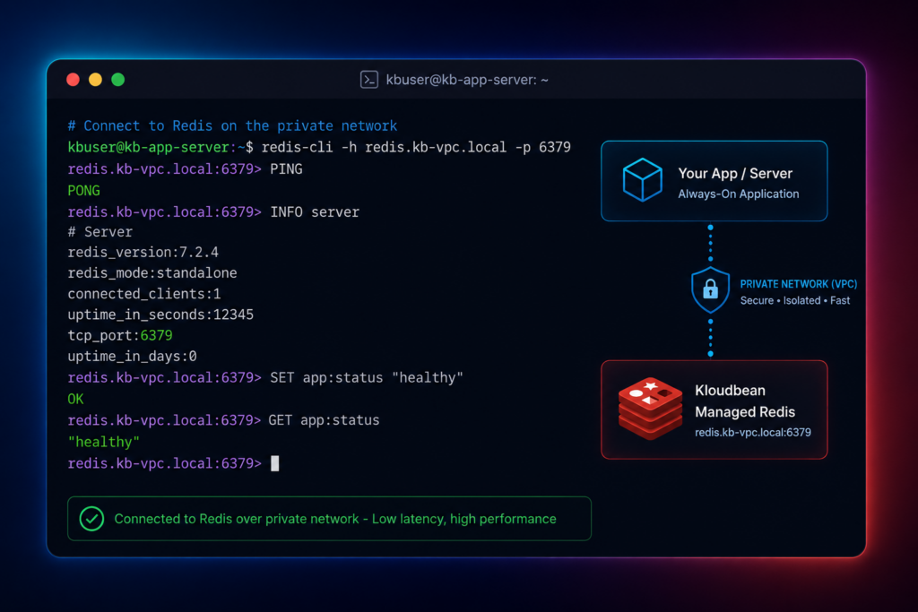
Task: Click the 'redis.kb-vpc.local:6379' address in Redis card
Action: pos(753,433)
